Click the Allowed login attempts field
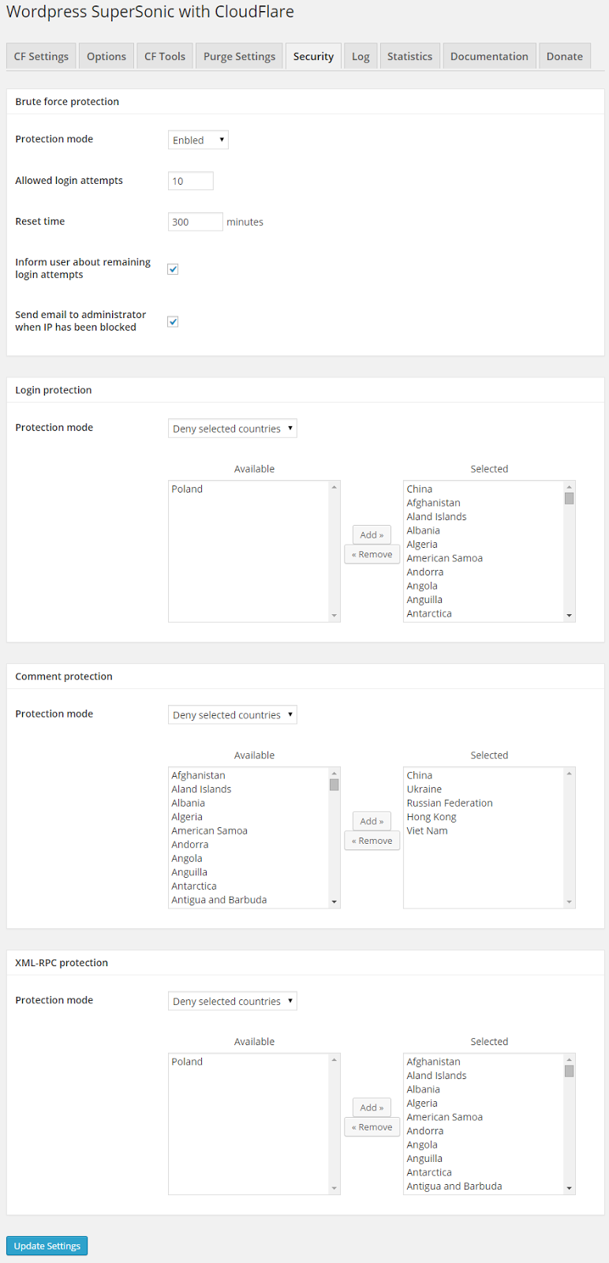This screenshot has width=609, height=1263. pyautogui.click(x=190, y=181)
